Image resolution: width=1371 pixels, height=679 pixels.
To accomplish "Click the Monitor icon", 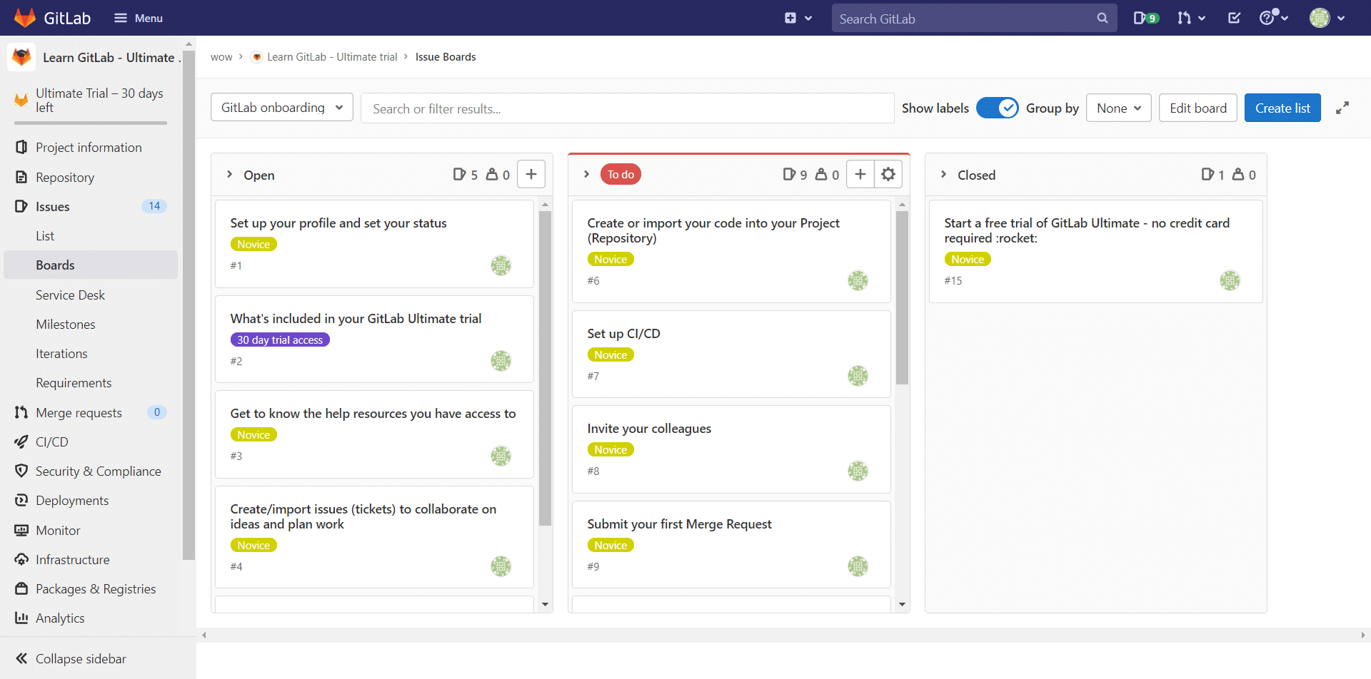I will tap(21, 530).
